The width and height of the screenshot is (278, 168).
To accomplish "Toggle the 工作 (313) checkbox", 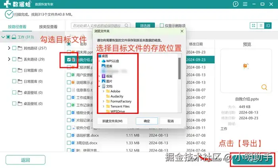I will (x=8, y=37).
